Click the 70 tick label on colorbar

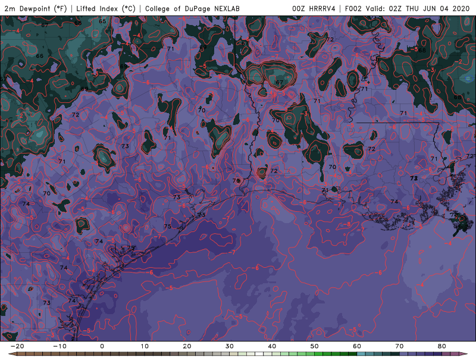tap(399, 346)
